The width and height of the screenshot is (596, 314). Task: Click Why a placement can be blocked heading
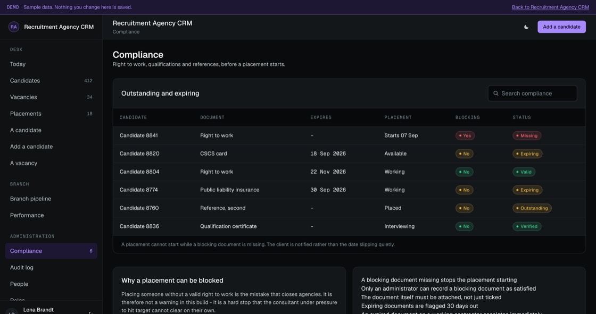click(x=172, y=281)
